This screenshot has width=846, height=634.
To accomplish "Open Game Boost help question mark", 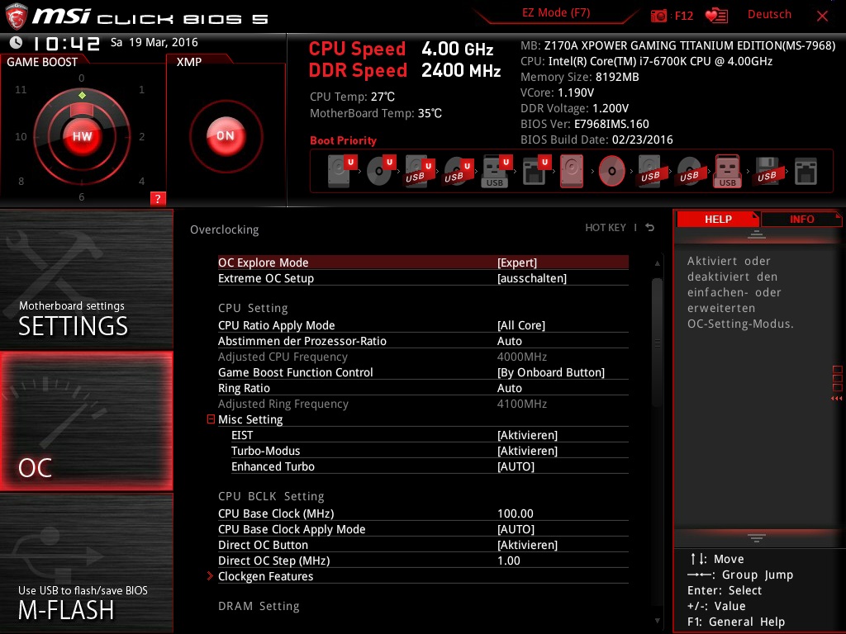I will [158, 198].
